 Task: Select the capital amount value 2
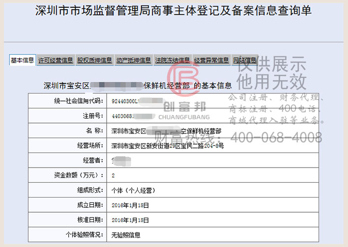click(113, 175)
